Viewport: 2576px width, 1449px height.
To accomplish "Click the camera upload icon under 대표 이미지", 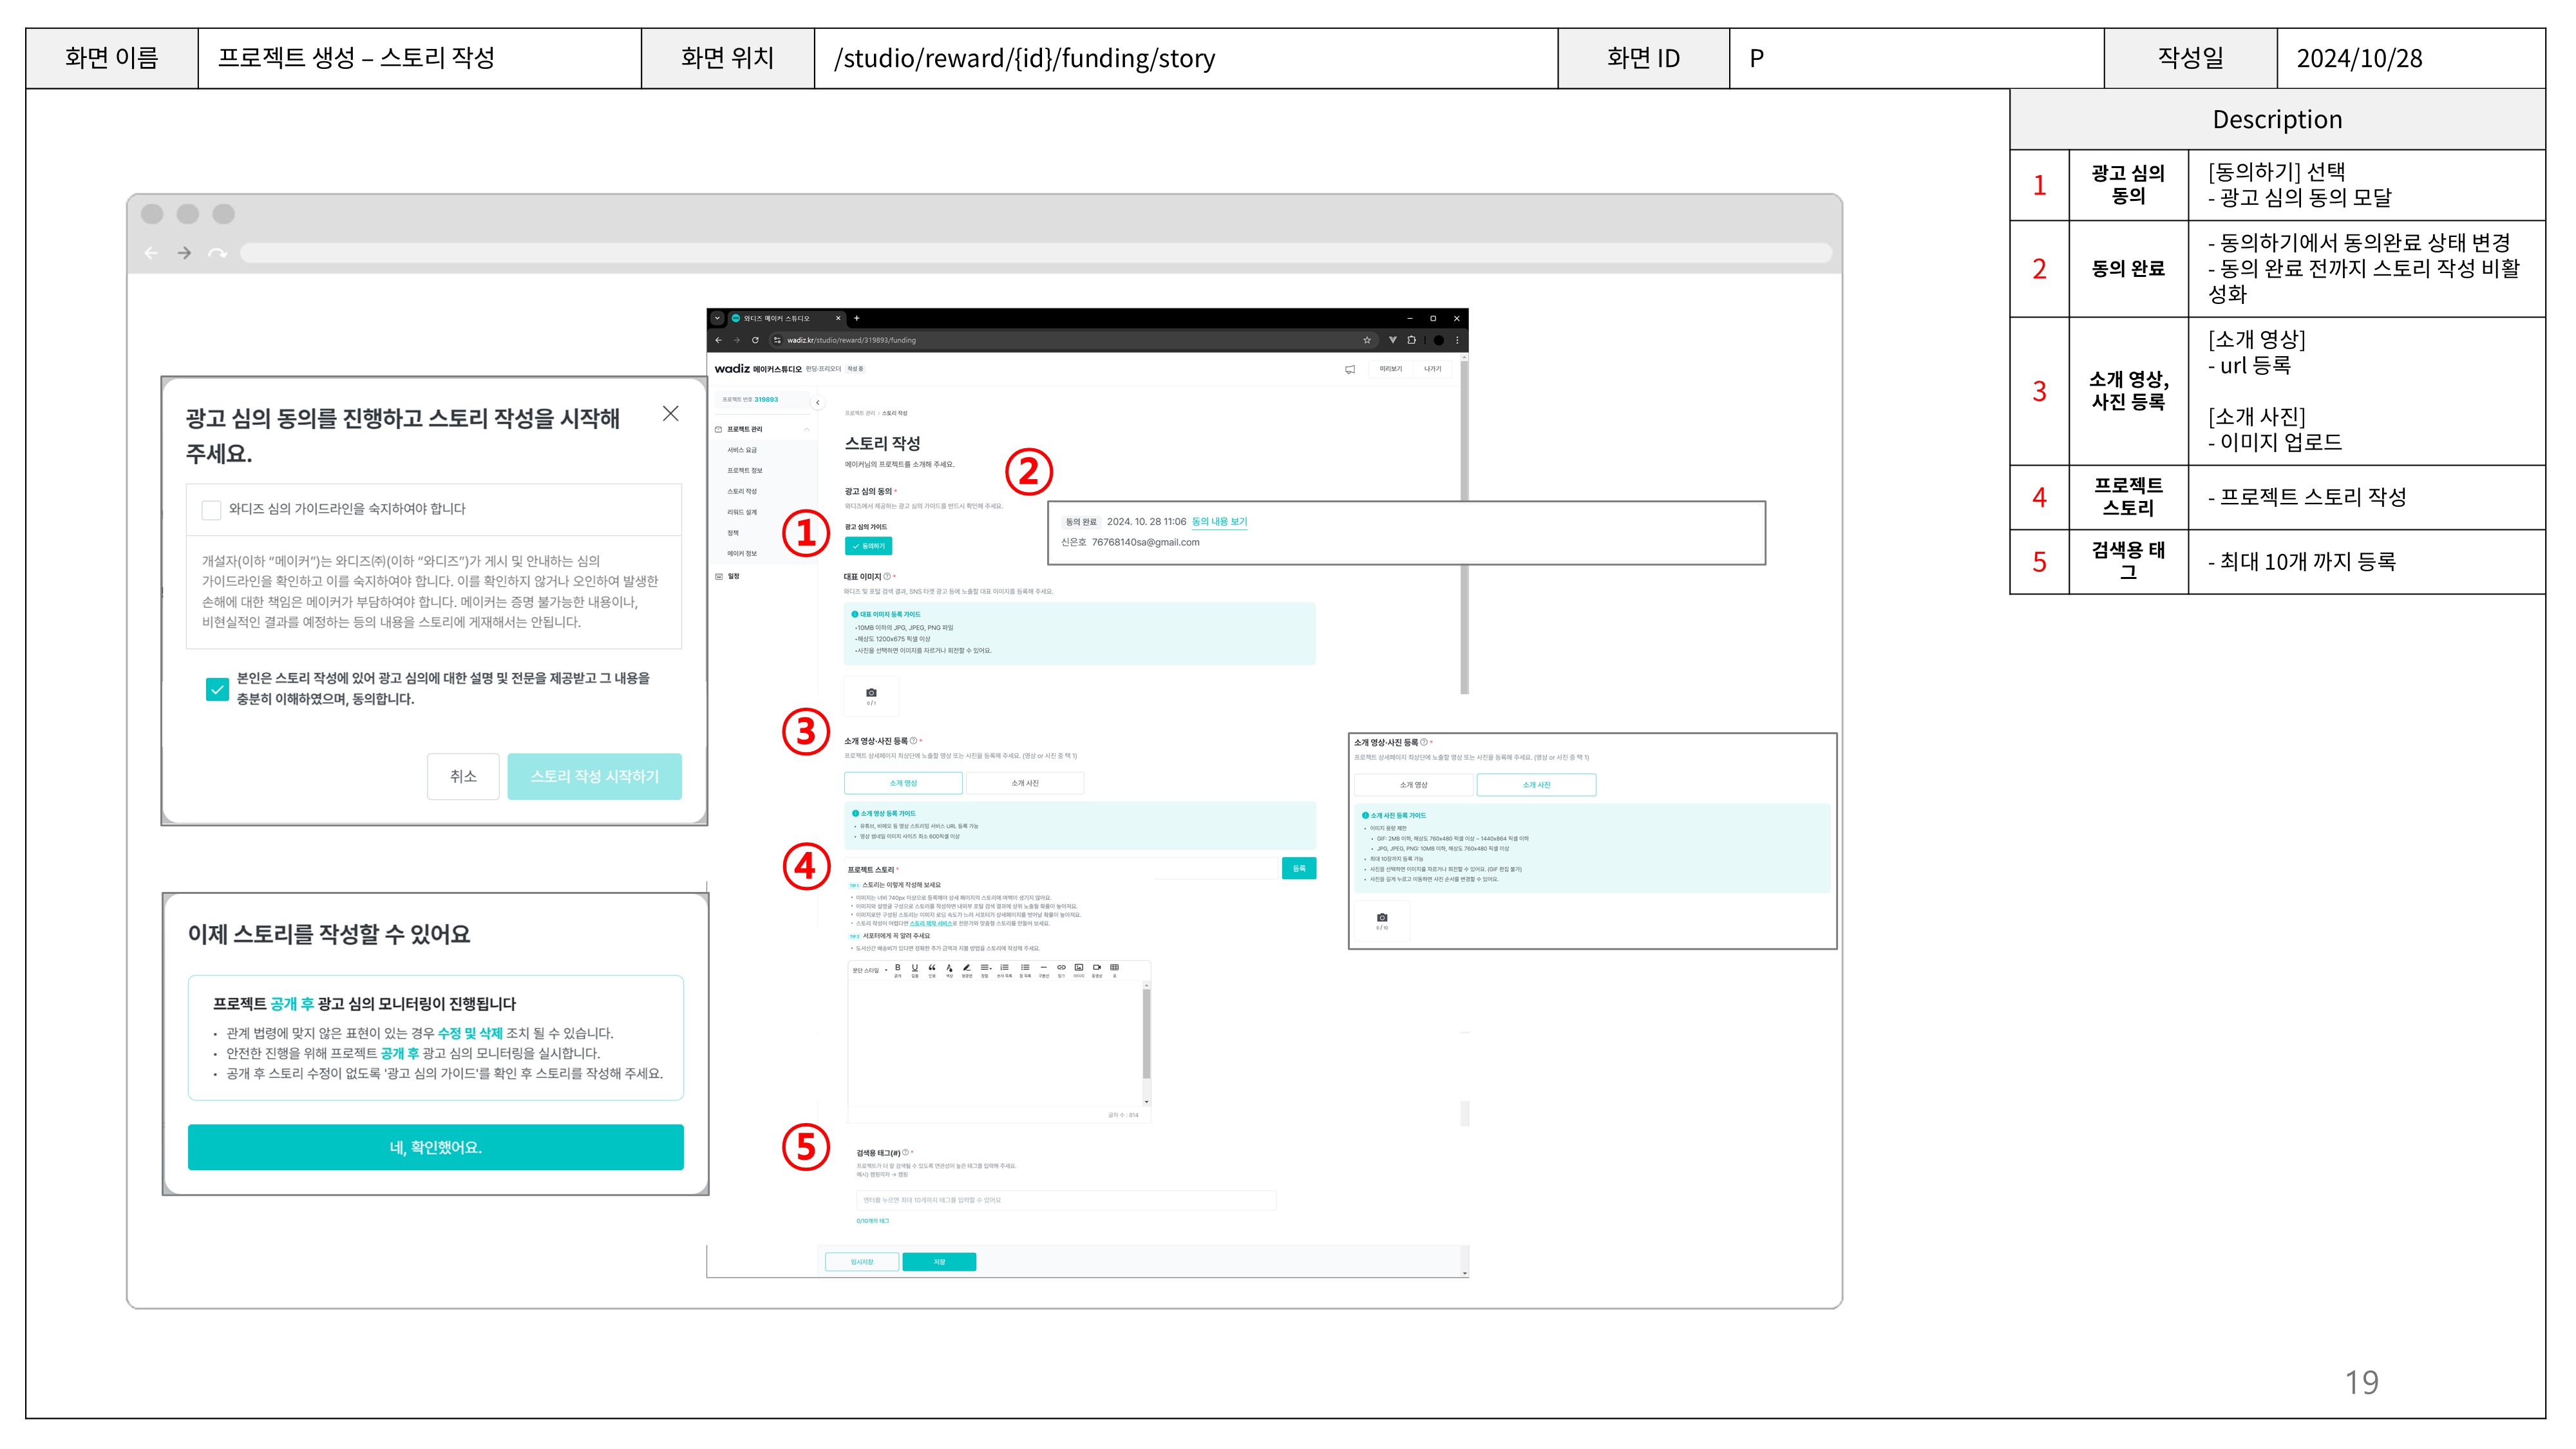I will pyautogui.click(x=871, y=694).
